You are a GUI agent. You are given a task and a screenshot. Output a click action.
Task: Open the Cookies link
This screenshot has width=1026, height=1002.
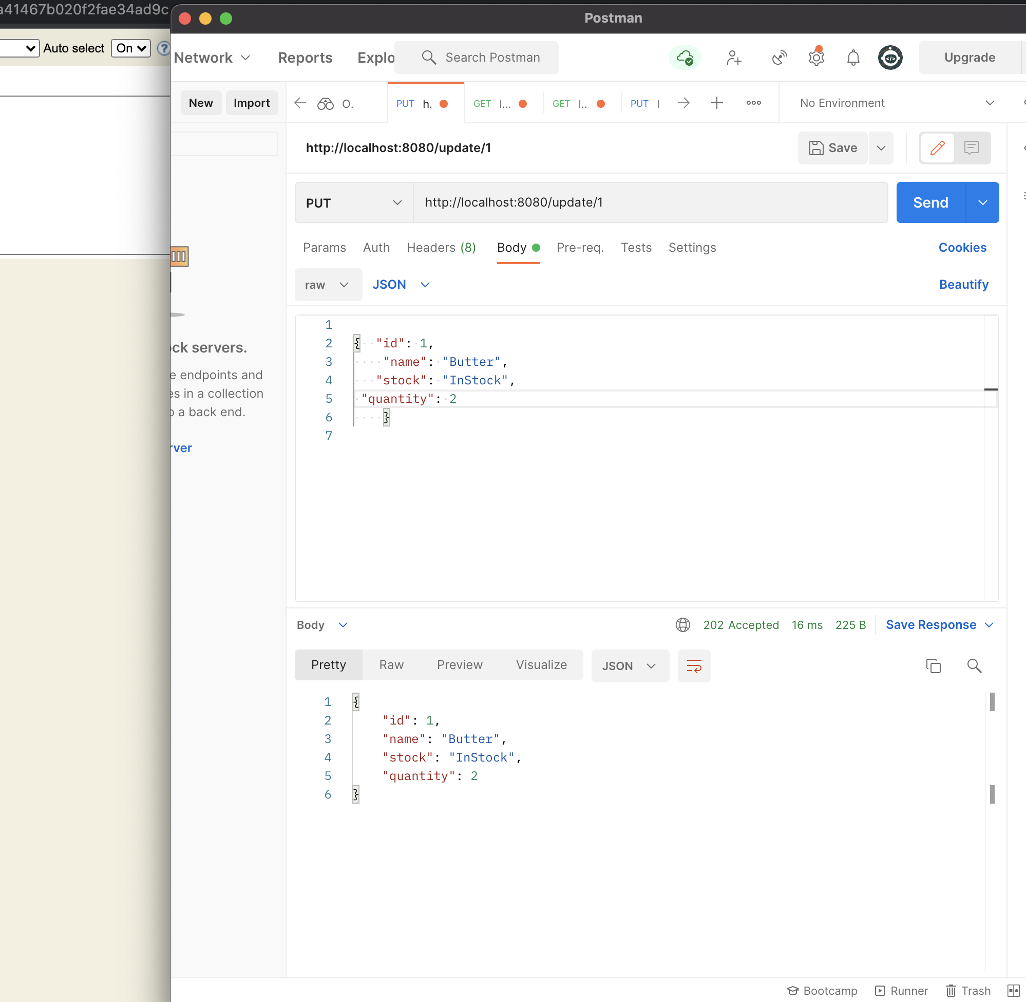coord(962,247)
